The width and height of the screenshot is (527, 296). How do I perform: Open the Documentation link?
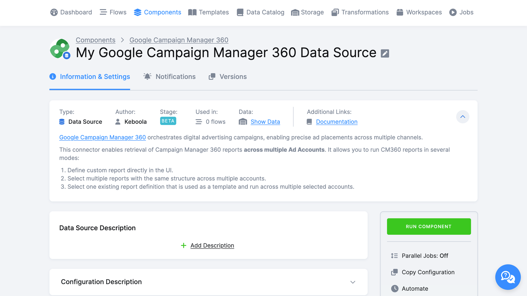336,122
